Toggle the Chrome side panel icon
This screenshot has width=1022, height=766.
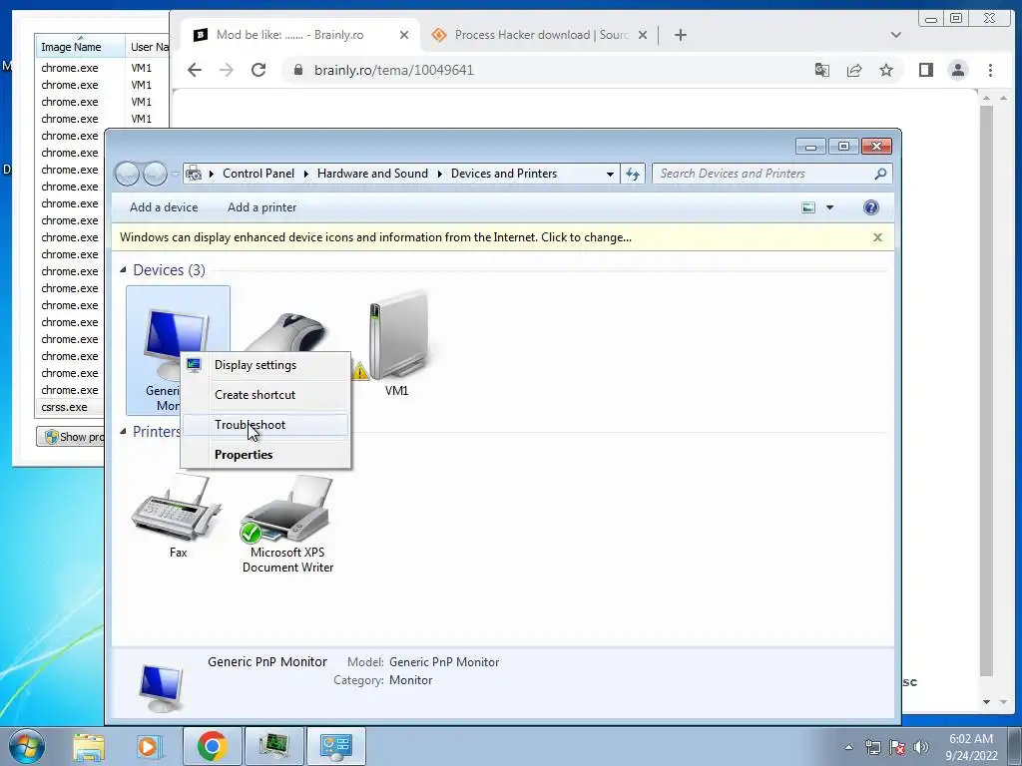click(925, 70)
